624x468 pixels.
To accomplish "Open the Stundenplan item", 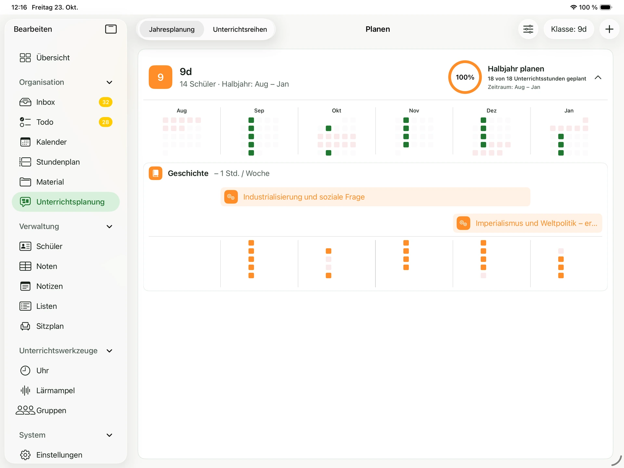I will click(66, 162).
